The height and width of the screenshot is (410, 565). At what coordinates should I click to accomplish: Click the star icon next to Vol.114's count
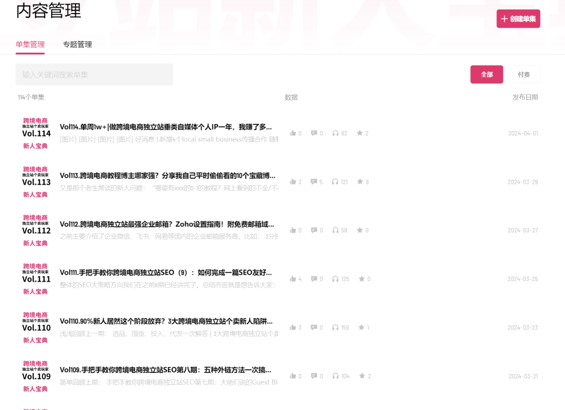[x=359, y=133]
